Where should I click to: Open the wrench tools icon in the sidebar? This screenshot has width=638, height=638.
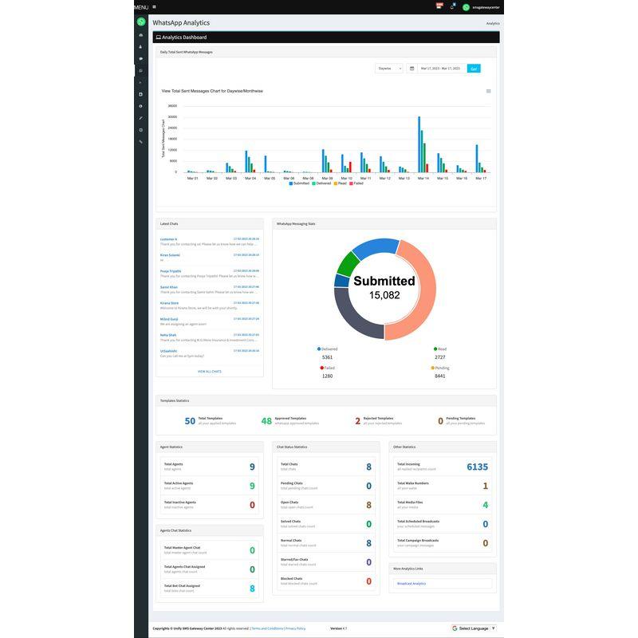141,142
